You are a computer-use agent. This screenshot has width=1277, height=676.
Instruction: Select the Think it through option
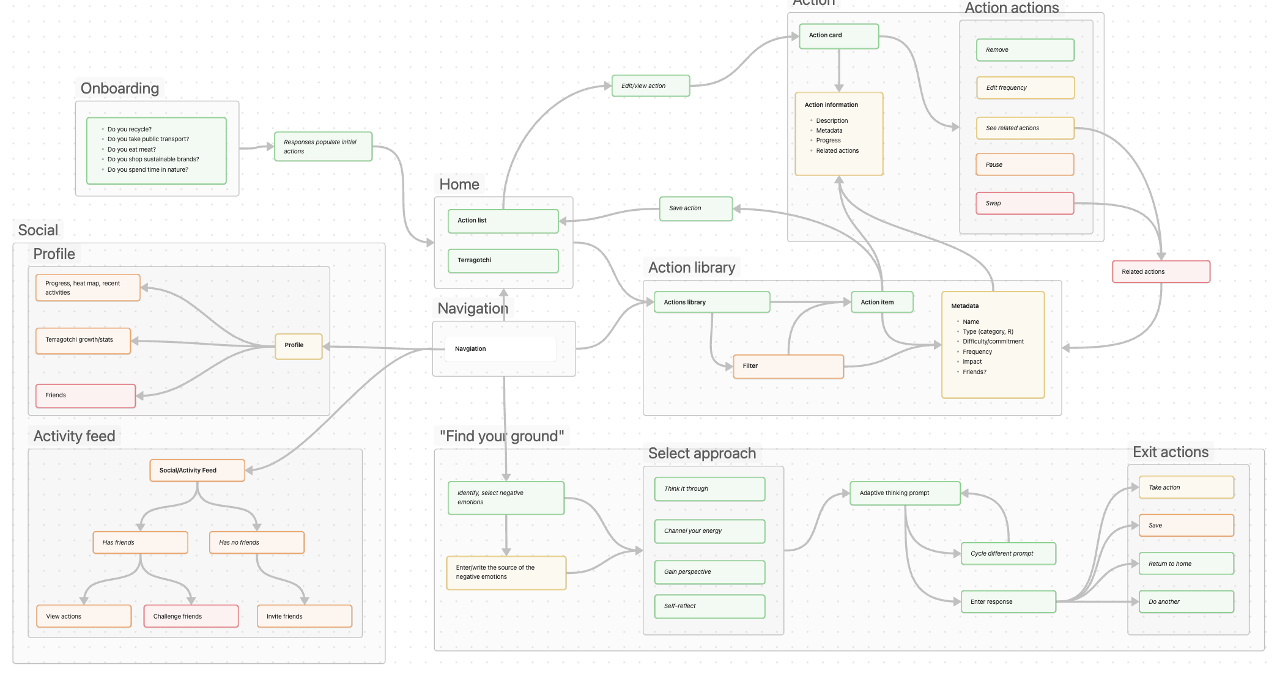point(709,489)
